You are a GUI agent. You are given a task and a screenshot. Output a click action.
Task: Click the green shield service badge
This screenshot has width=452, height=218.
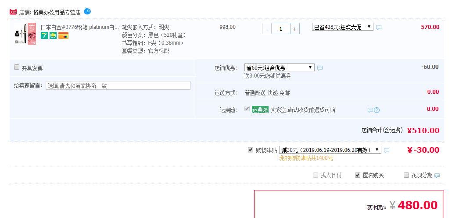[53, 35]
